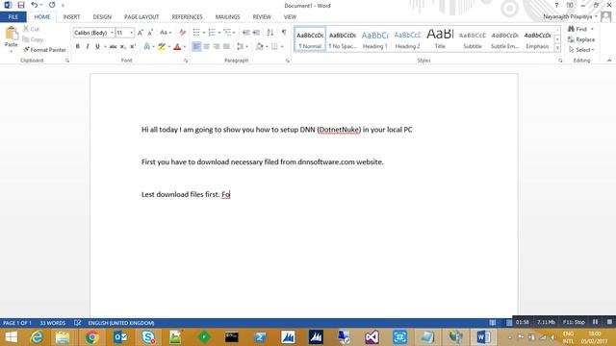Toggle Center paragraph alignment
This screenshot has height=346, width=616.
[x=206, y=47]
